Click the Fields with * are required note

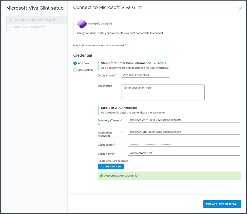[113, 161]
